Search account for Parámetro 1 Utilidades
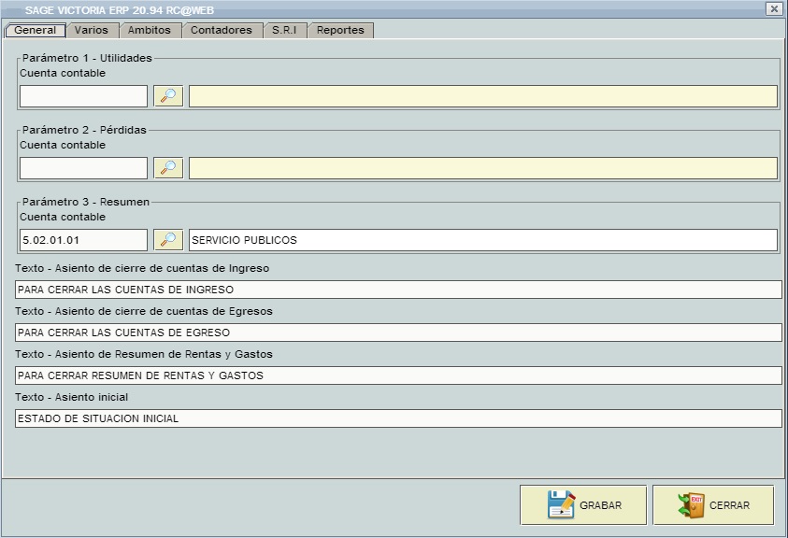The image size is (788, 538). coord(168,96)
